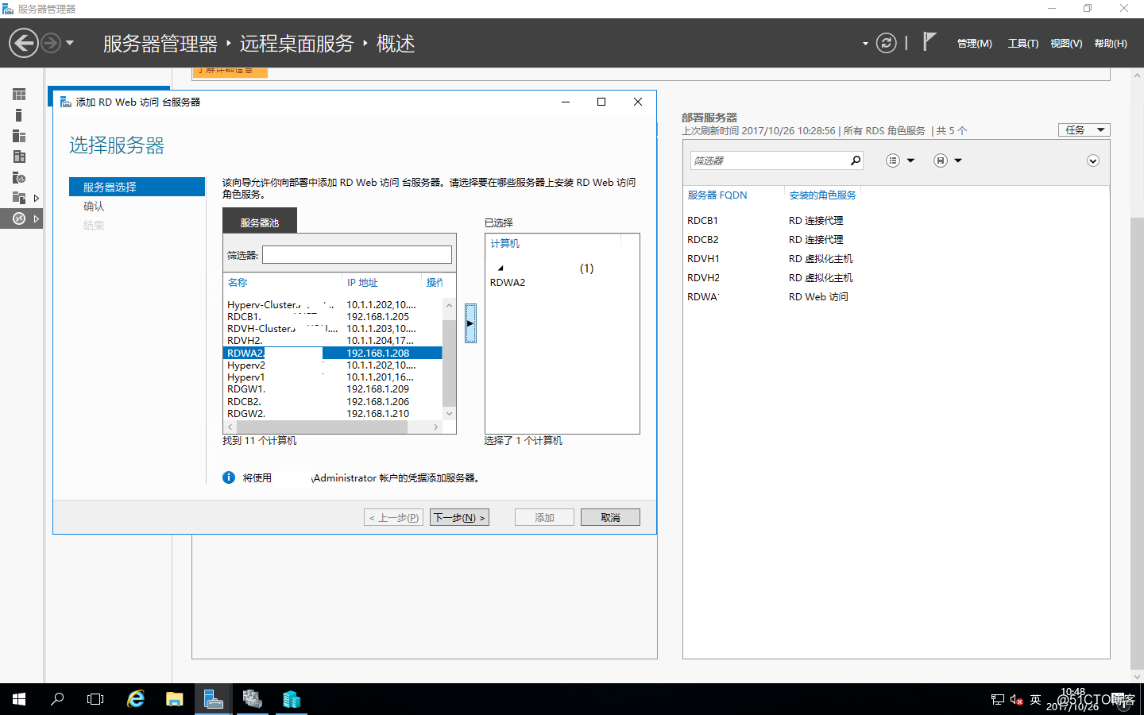Viewport: 1144px width, 715px height.
Task: Open the navigation history dropdown arrow
Action: 70,43
